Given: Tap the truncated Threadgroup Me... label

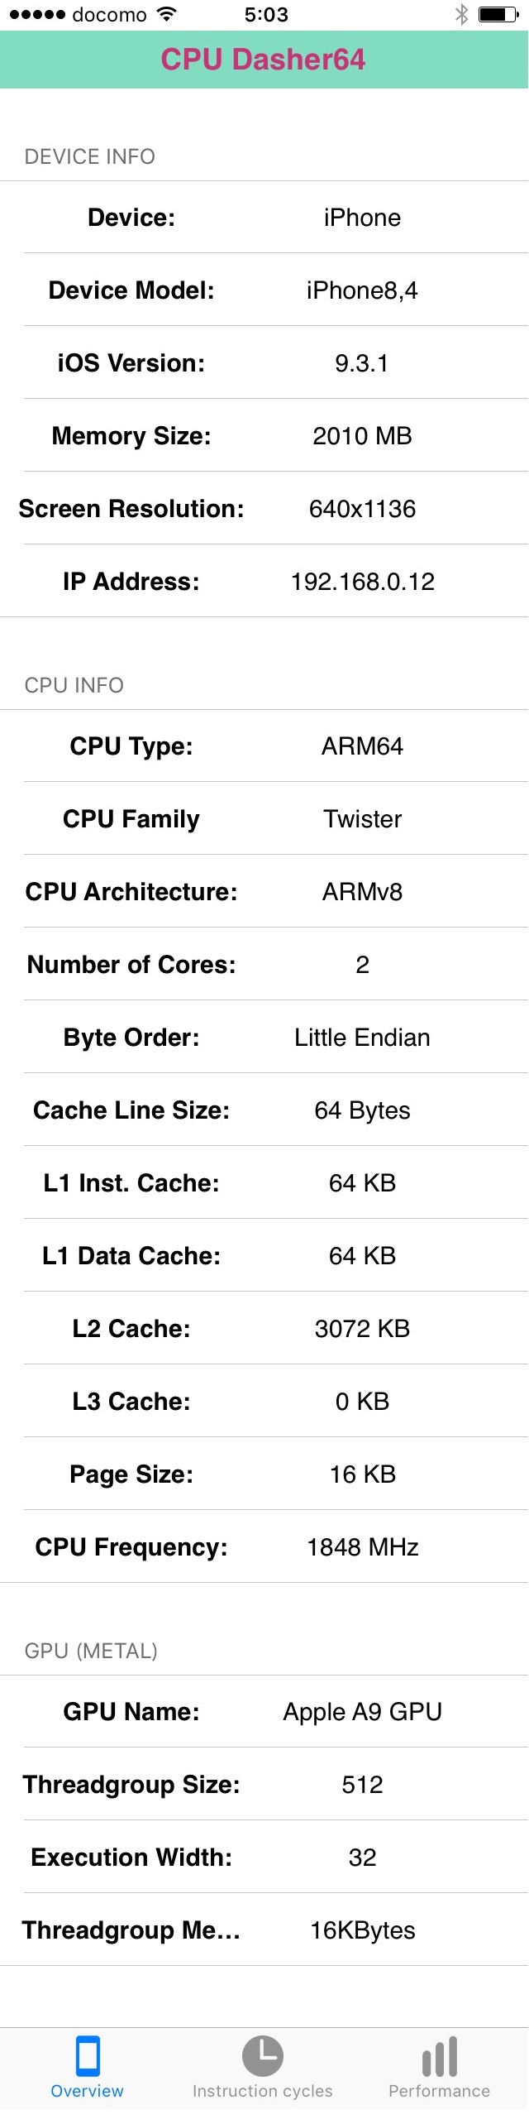Looking at the screenshot, I should [x=131, y=1930].
